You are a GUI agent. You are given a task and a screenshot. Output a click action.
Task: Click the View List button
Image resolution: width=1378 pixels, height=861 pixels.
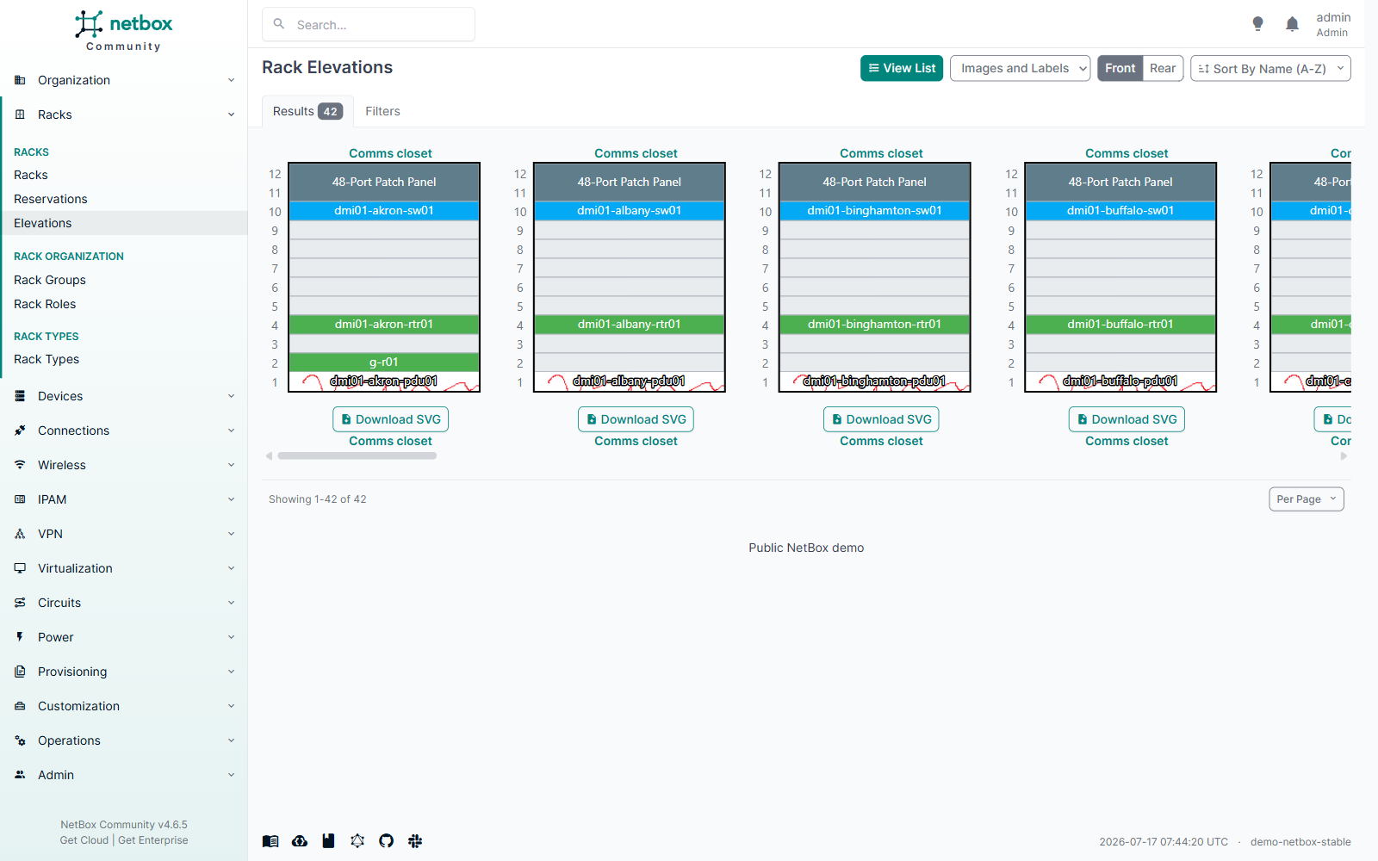coord(902,68)
